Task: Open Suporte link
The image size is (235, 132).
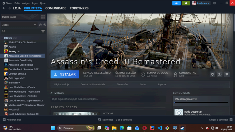Action: 162,84
